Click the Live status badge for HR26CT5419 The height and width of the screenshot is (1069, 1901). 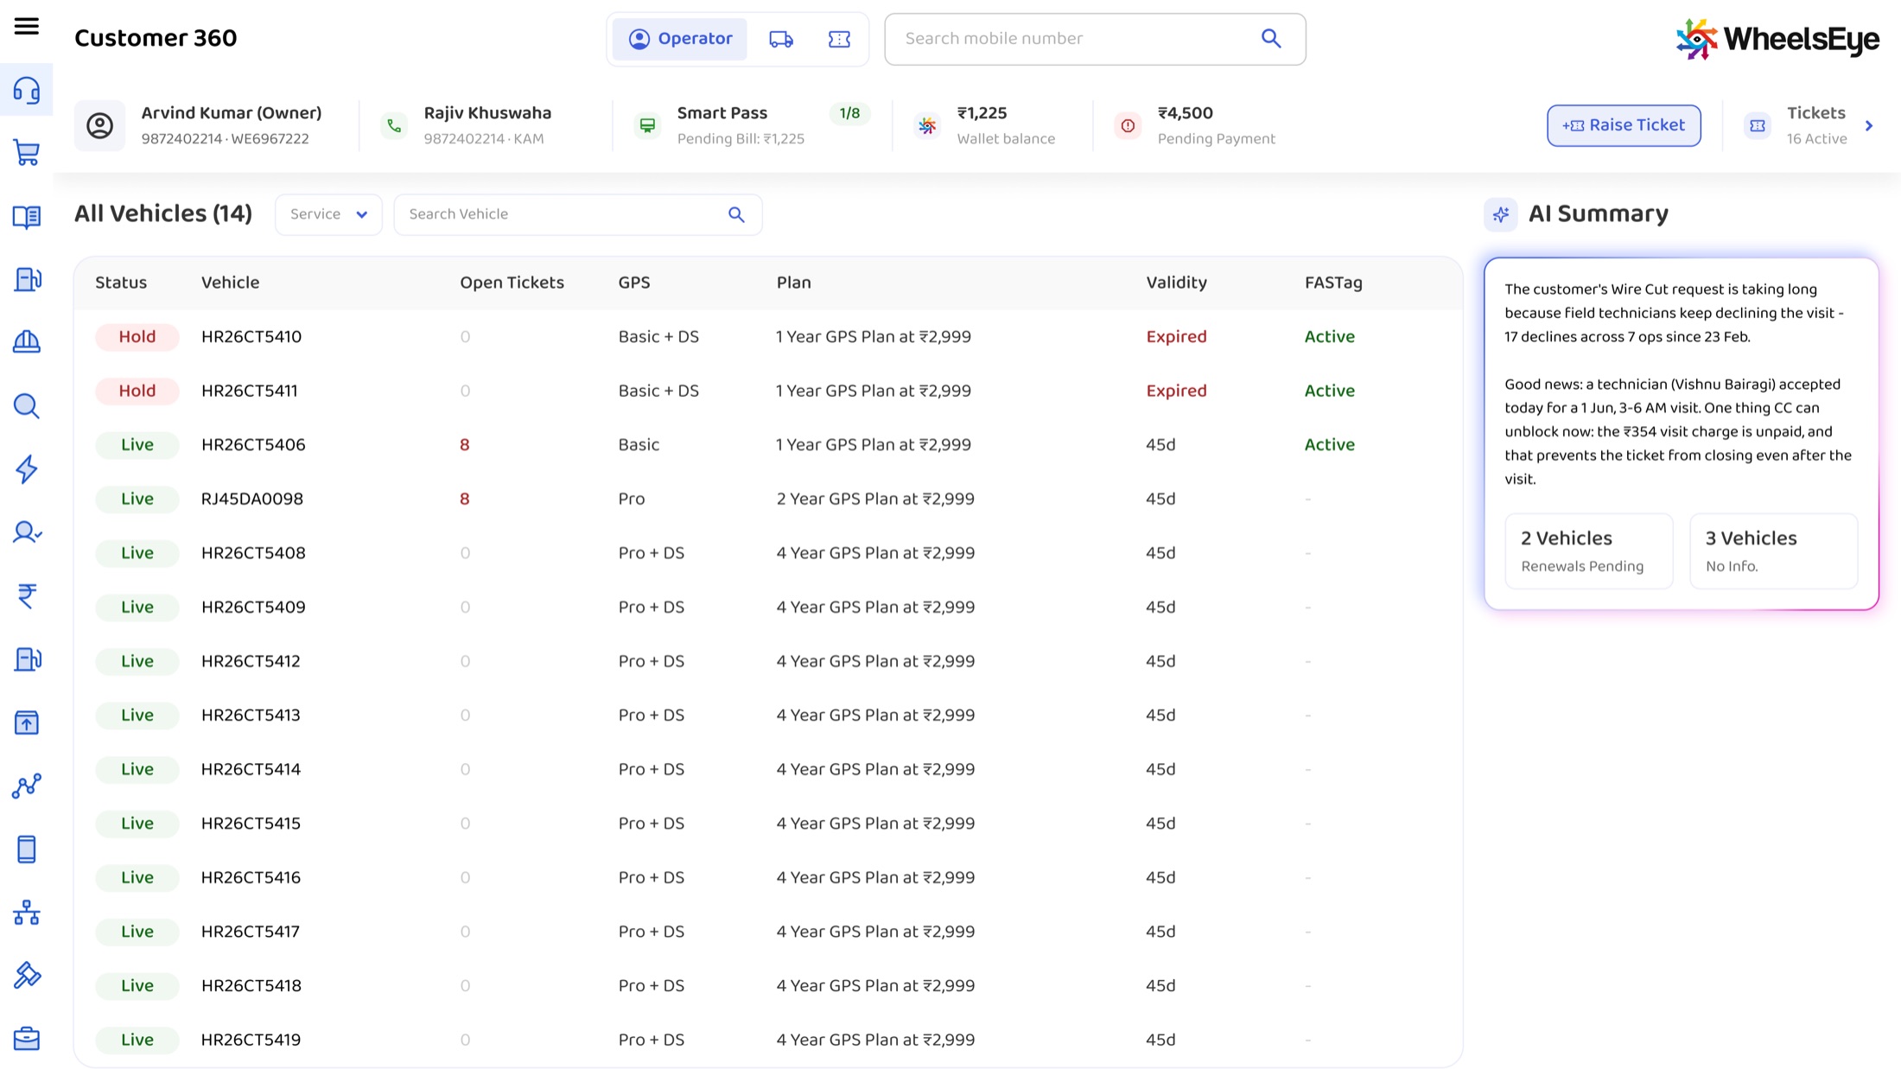coord(137,1040)
